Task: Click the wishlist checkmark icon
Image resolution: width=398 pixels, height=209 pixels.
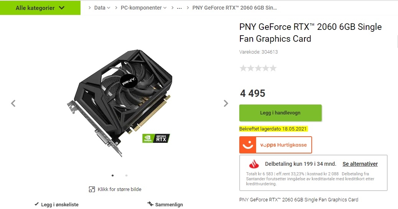Action: point(37,204)
